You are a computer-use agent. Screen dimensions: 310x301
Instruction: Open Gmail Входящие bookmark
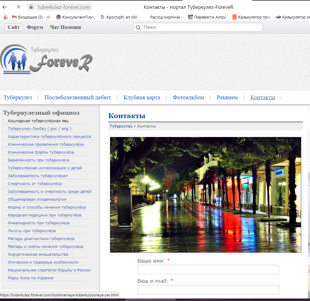(32, 17)
